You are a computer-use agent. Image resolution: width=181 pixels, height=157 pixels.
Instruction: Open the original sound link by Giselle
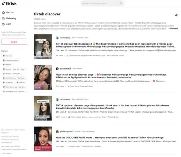[85, 146]
